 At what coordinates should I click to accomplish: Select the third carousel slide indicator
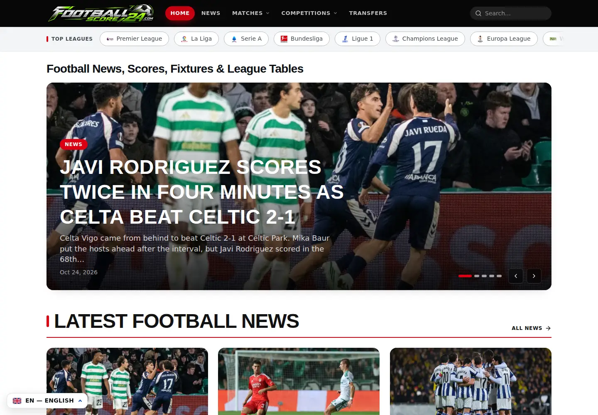(484, 276)
